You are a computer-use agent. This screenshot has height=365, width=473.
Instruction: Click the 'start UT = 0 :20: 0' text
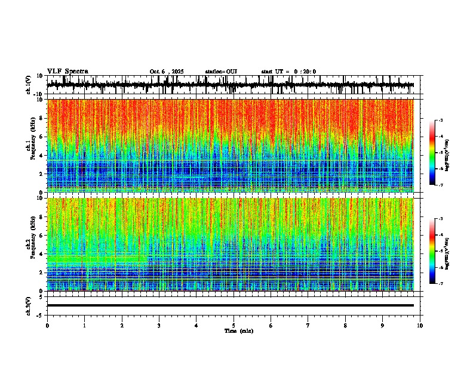click(288, 72)
